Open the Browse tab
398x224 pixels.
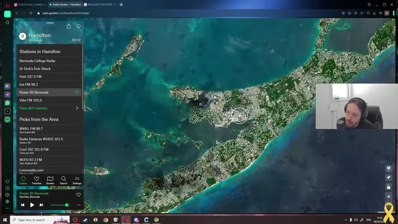point(50,180)
